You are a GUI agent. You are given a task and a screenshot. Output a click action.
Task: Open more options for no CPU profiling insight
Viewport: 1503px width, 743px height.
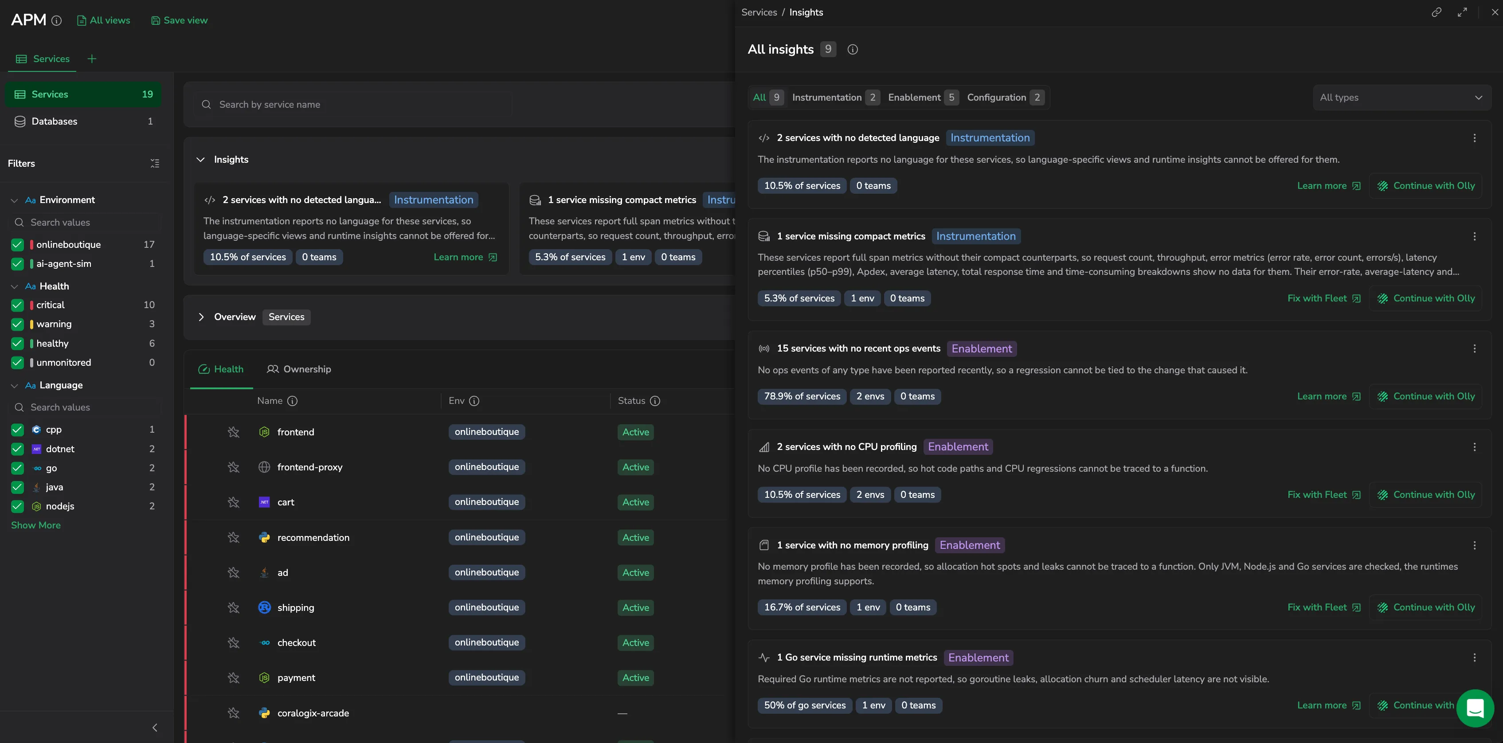pos(1475,447)
